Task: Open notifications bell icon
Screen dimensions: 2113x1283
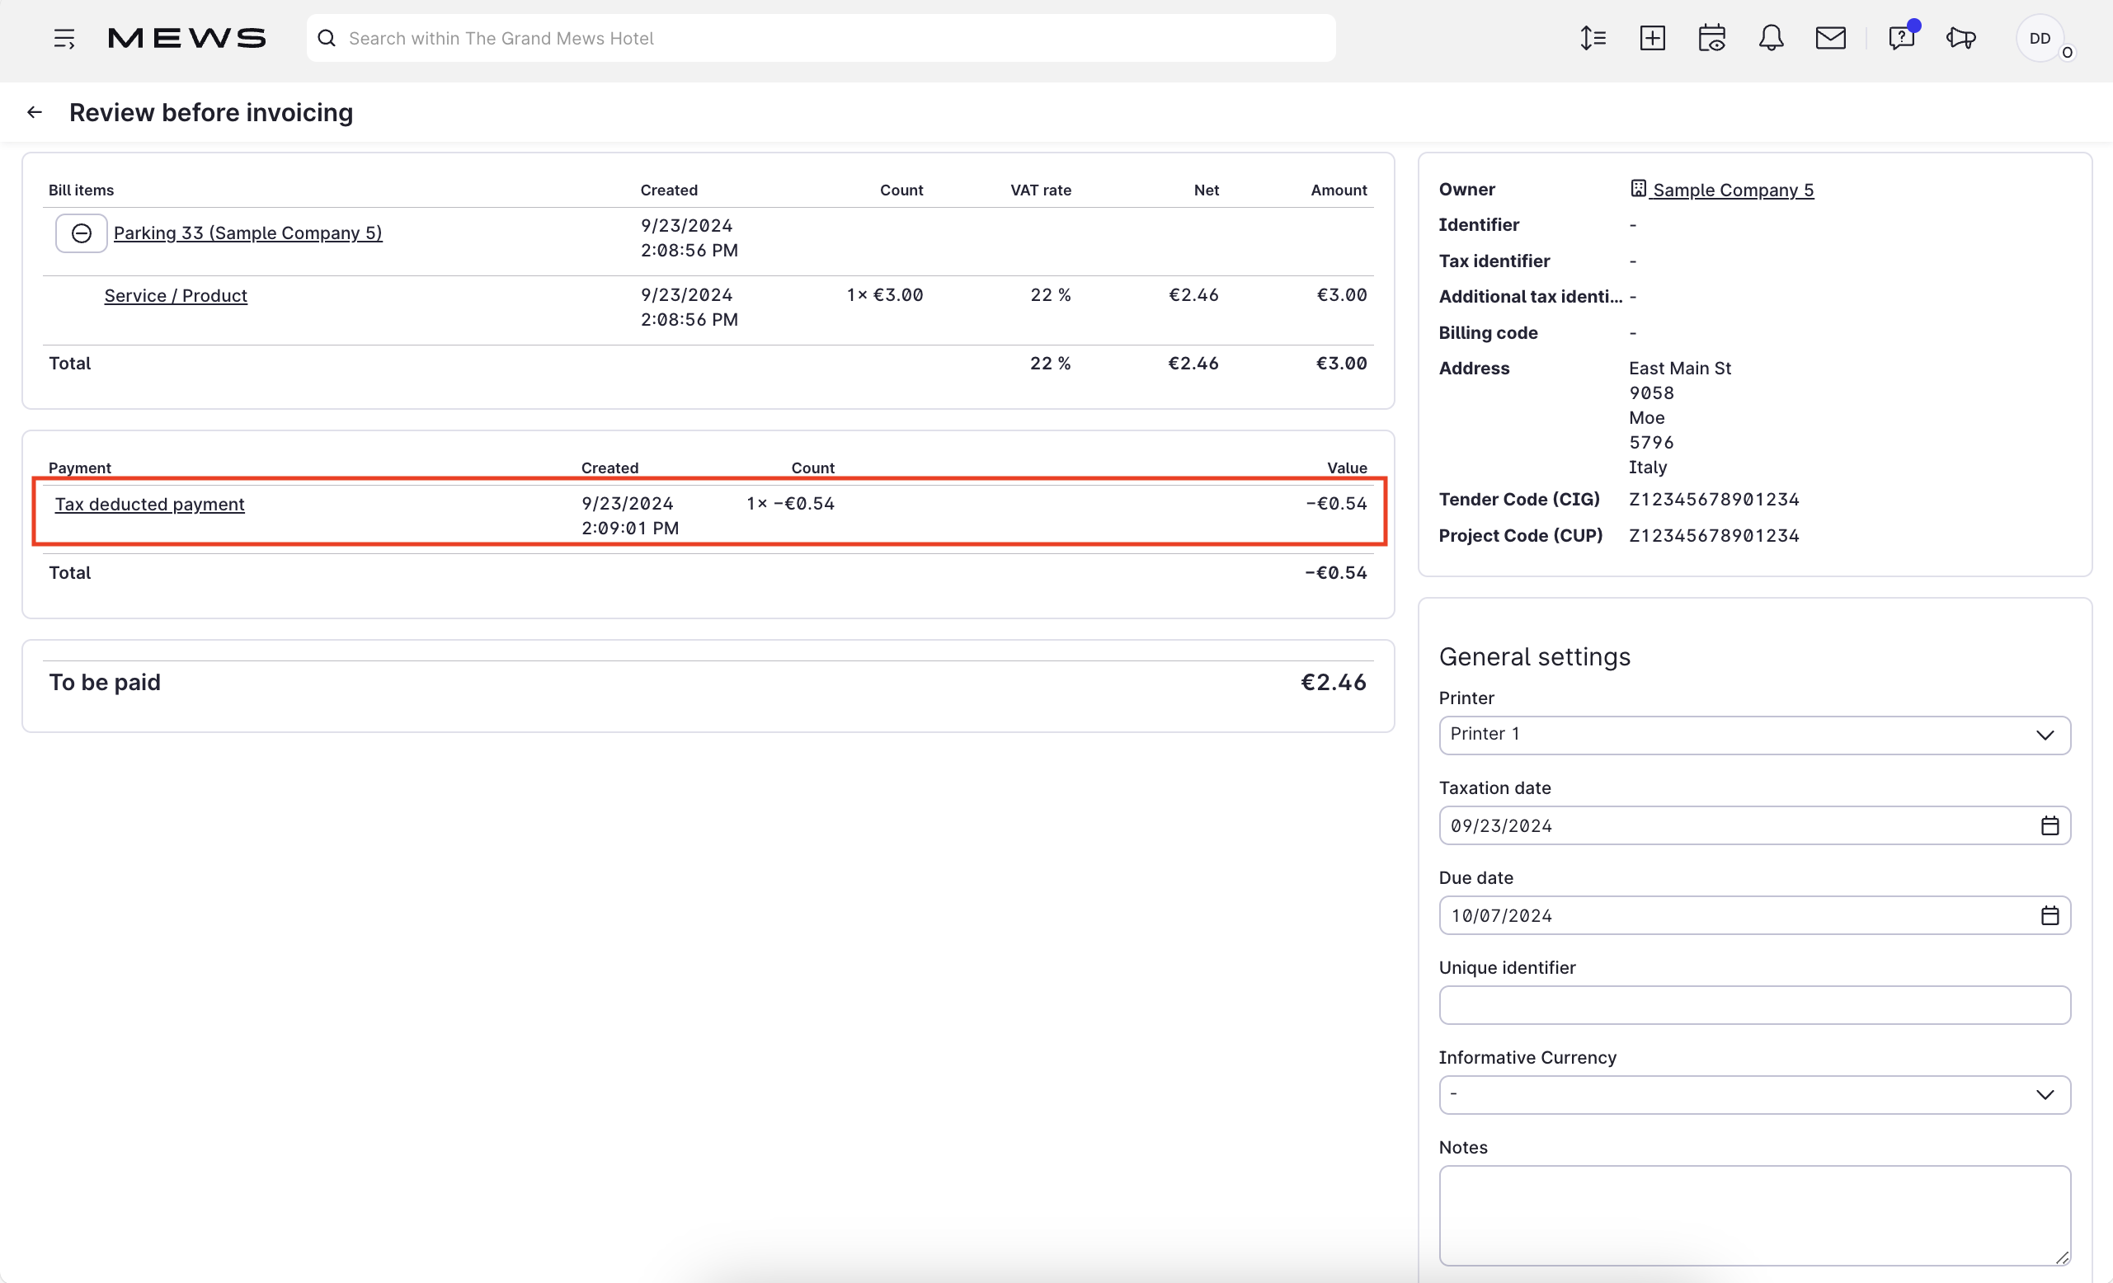Action: point(1771,39)
